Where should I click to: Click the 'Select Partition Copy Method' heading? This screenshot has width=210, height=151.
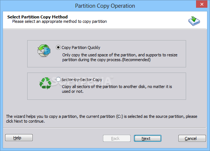tap(38, 17)
